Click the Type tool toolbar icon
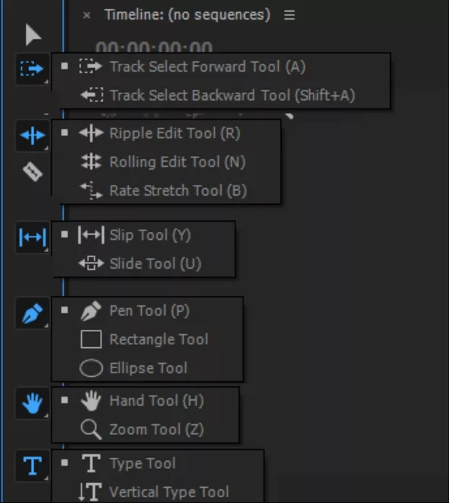This screenshot has height=503, width=449. coord(33,465)
